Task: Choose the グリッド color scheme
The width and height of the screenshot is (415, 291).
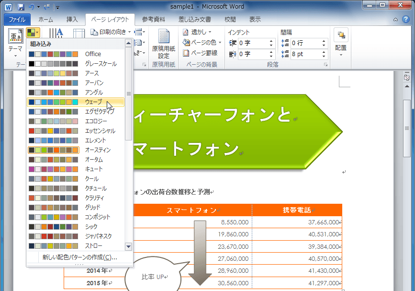Action: point(76,208)
